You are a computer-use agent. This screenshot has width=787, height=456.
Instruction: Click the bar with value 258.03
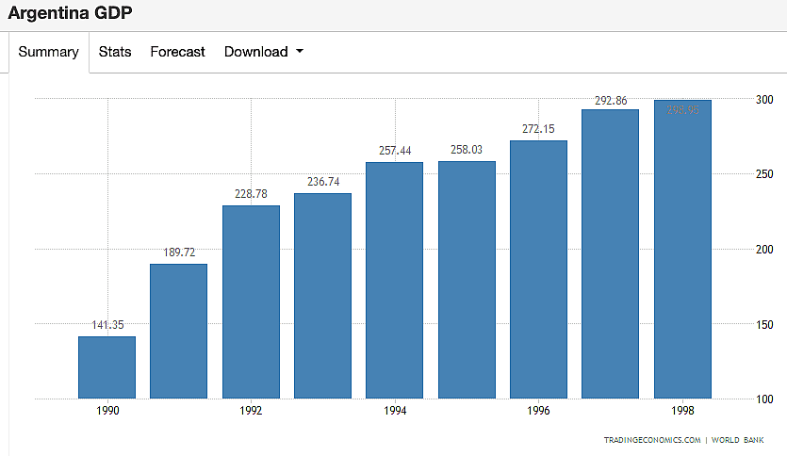(467, 280)
